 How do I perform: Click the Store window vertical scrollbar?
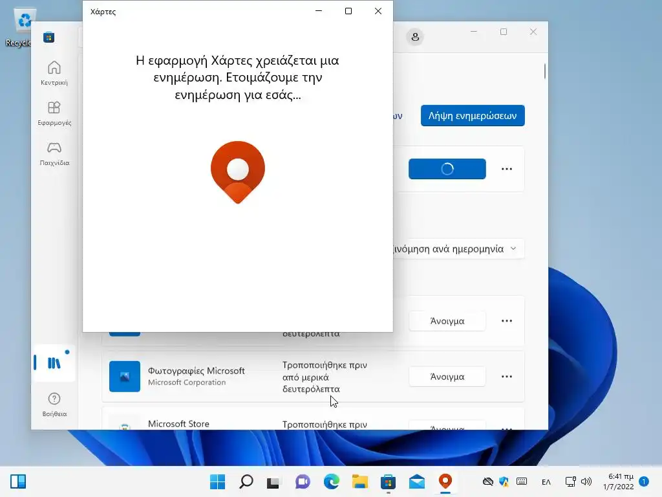(x=545, y=71)
